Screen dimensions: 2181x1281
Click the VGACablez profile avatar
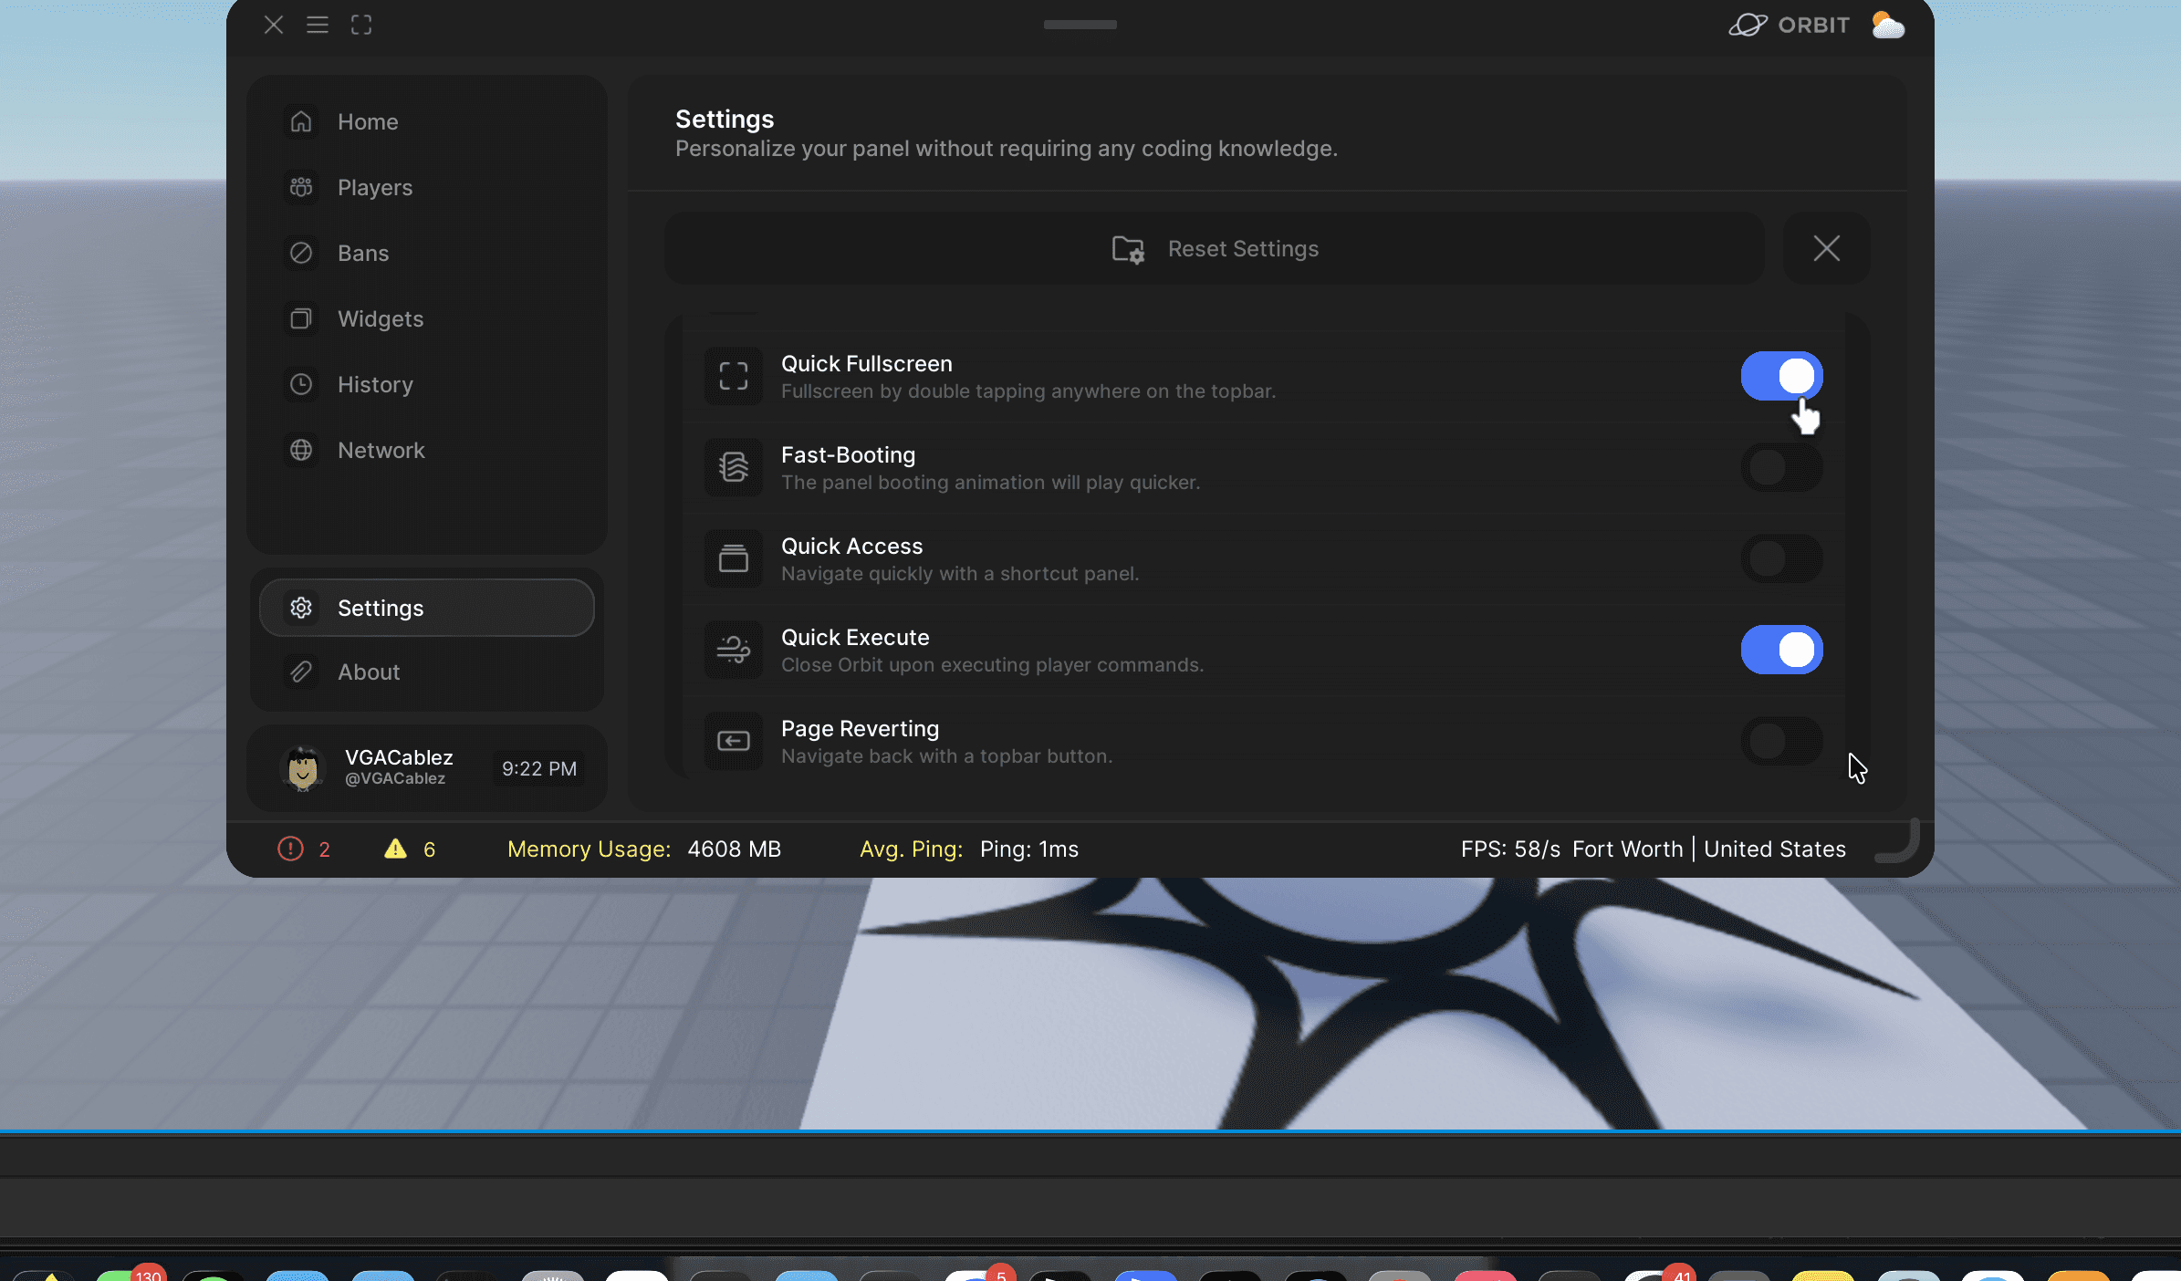[303, 768]
